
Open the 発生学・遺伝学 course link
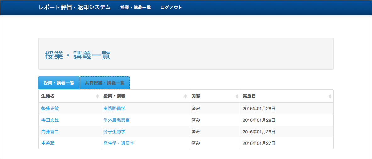119,143
